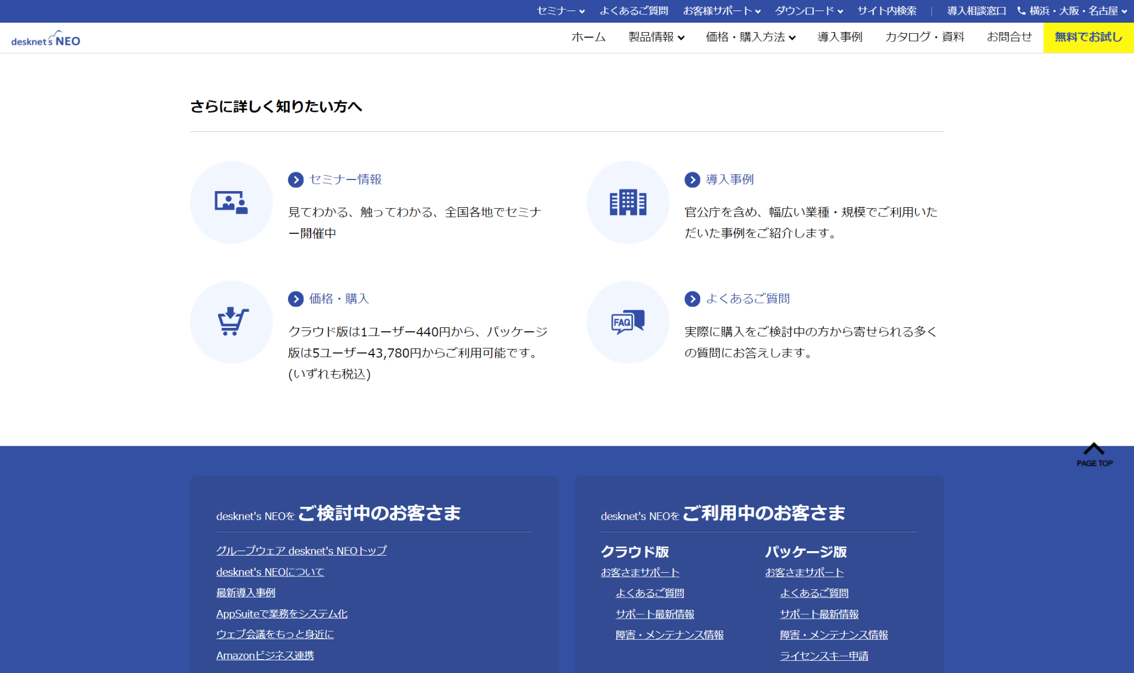Click the phone icon in top bar
Screen dimensions: 1134x673
click(x=1021, y=11)
